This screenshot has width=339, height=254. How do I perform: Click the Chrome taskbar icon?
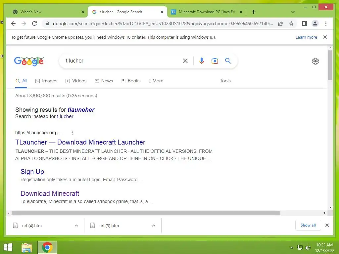point(47,247)
